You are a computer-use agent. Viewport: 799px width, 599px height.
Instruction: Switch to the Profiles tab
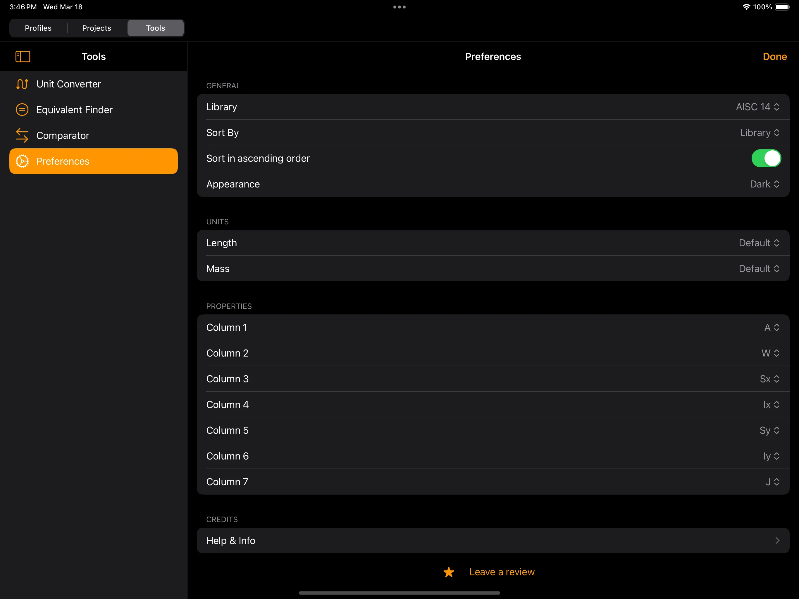coord(38,28)
